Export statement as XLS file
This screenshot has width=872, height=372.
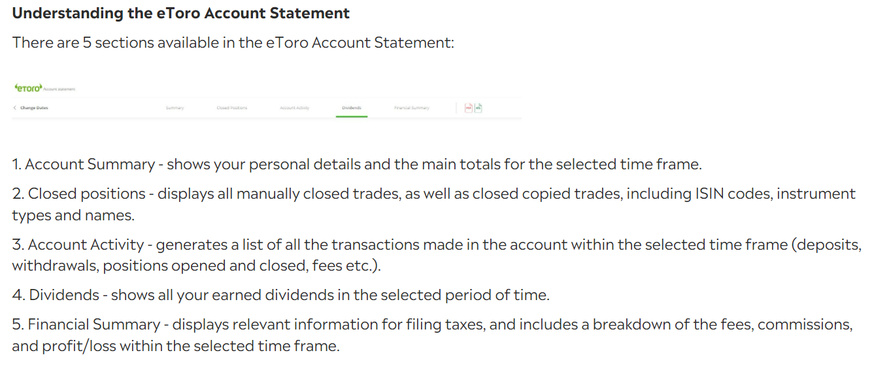(478, 108)
